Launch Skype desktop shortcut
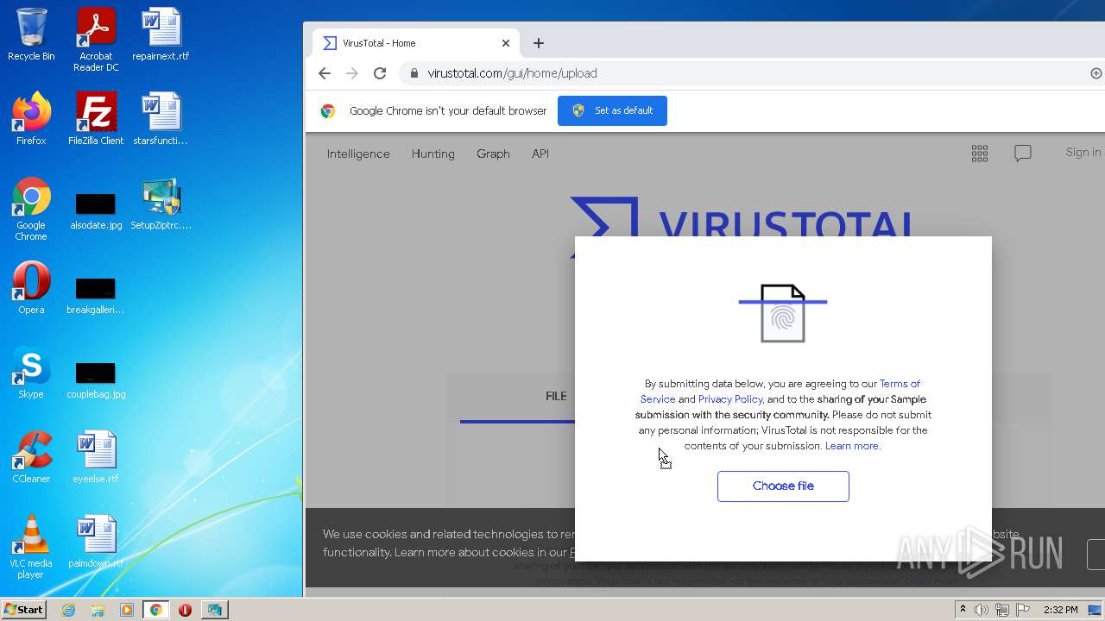The height and width of the screenshot is (621, 1105). pos(31,373)
